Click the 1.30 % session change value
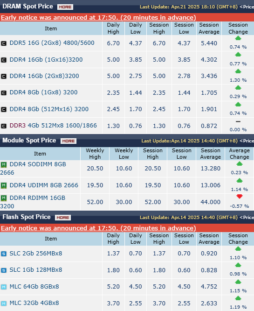This screenshot has width=254, height=311. click(x=238, y=80)
